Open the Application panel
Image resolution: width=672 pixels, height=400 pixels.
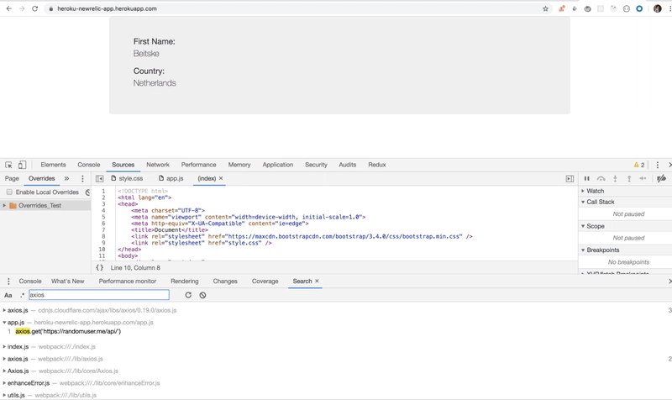point(278,165)
